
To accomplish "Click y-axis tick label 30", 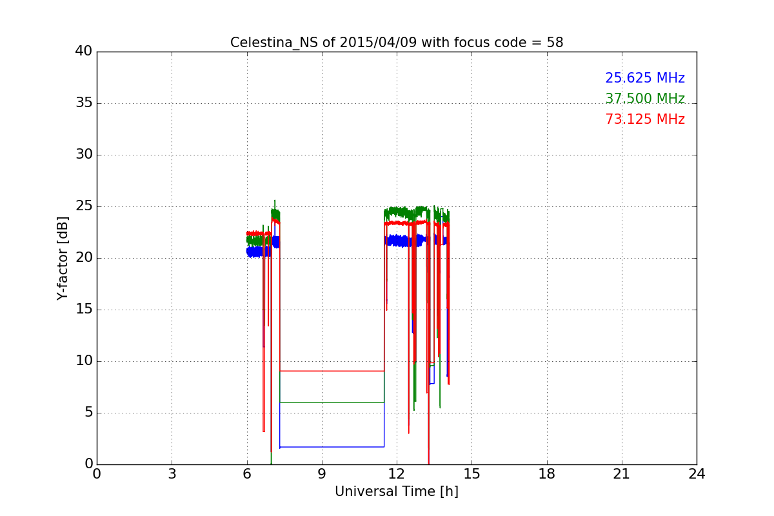I will [x=84, y=155].
